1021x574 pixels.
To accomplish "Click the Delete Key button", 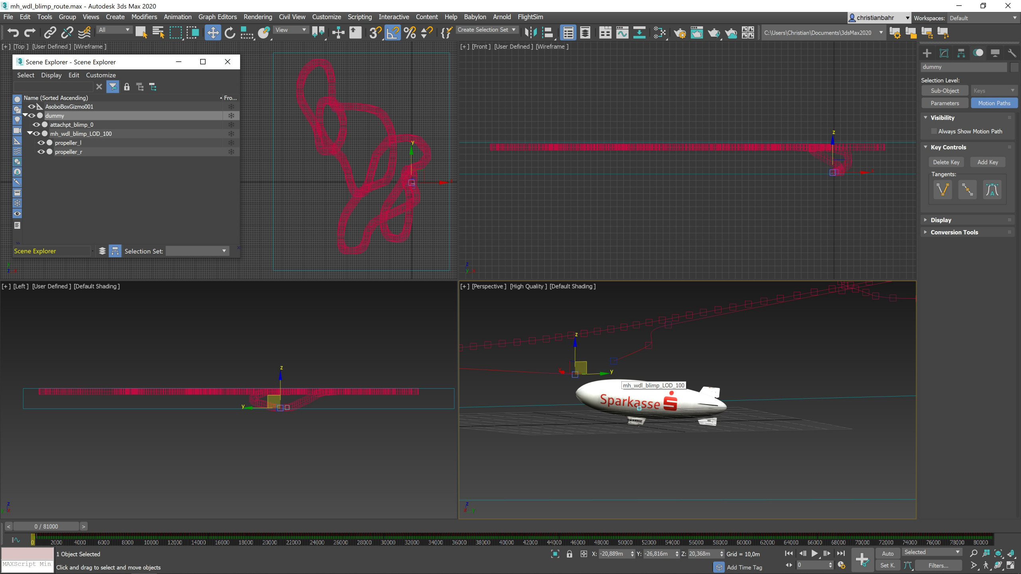I will pyautogui.click(x=946, y=162).
